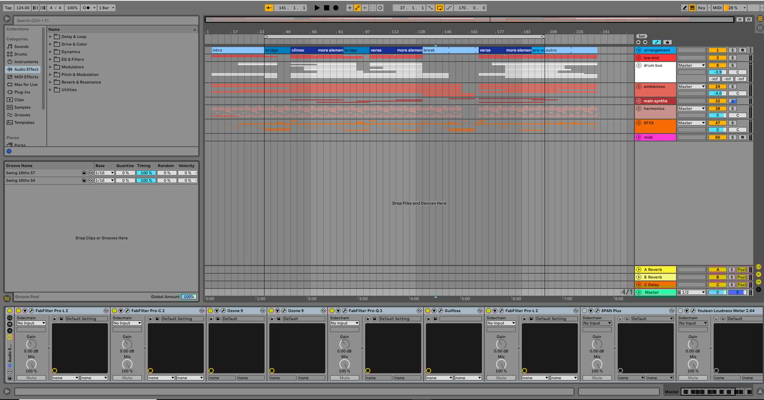Jump to next locator arrow
The width and height of the screenshot is (764, 400).
(x=645, y=42)
